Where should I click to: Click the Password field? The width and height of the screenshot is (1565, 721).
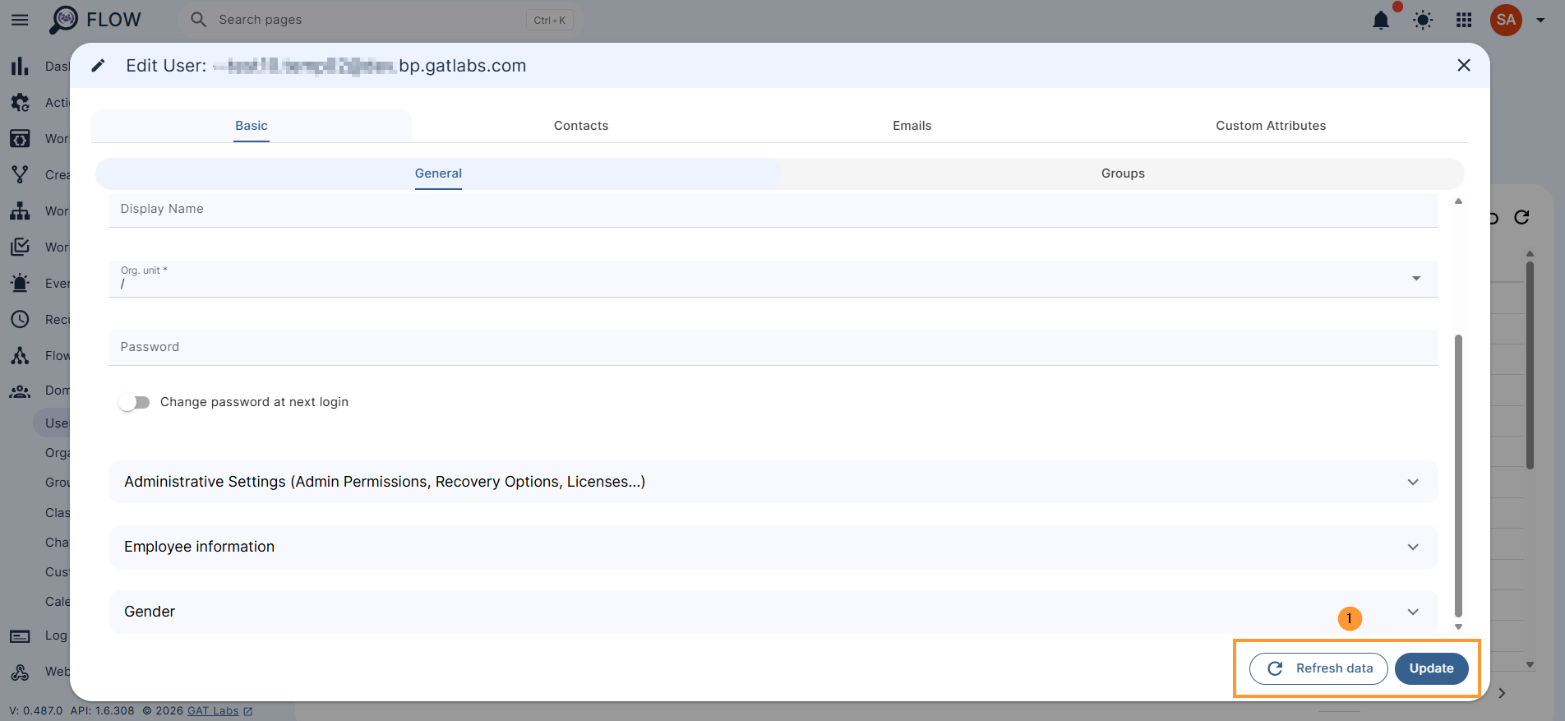coord(773,348)
